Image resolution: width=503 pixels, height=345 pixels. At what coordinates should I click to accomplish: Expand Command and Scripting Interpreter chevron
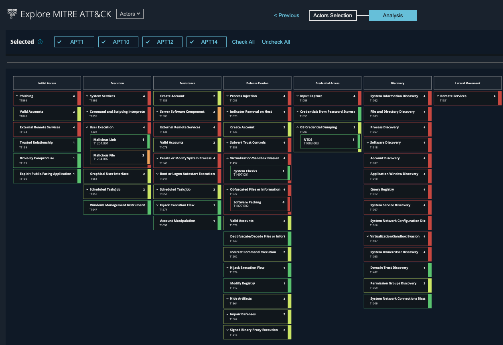pyautogui.click(x=87, y=112)
